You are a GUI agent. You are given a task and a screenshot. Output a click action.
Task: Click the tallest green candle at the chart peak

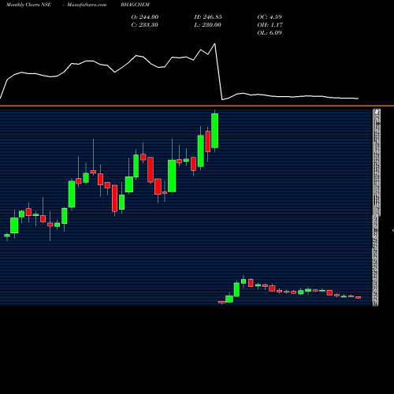(215, 131)
